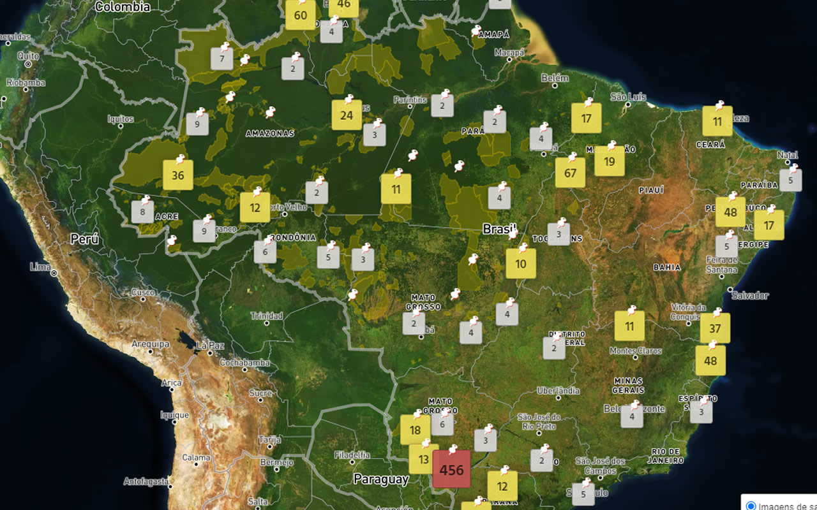
Task: Click the single pin near Amapá
Action: (476, 31)
